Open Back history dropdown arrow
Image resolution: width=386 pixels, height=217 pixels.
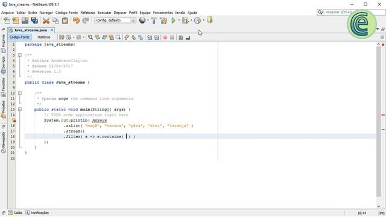[74, 37]
